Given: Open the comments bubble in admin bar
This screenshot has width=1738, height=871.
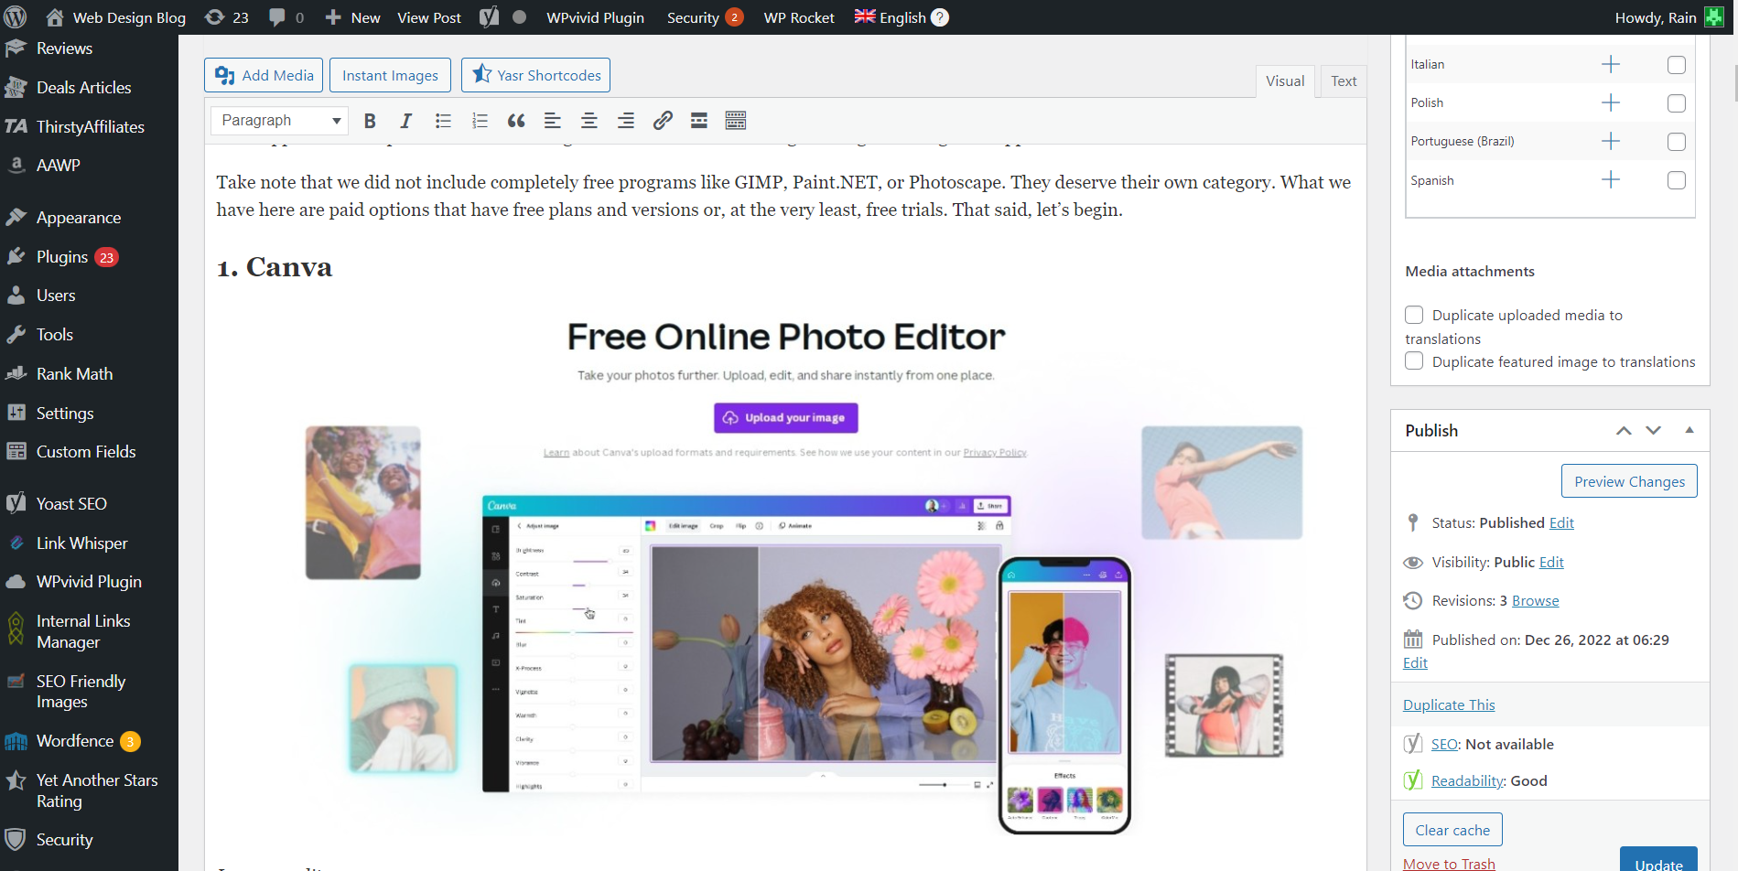Looking at the screenshot, I should [x=286, y=17].
